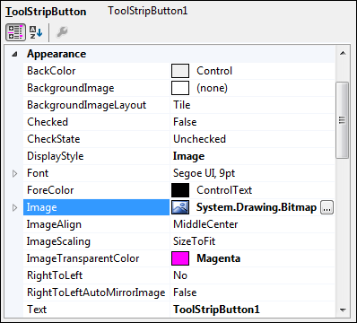Select the RightToLeft property name
This screenshot has width=357, height=323.
(55, 275)
